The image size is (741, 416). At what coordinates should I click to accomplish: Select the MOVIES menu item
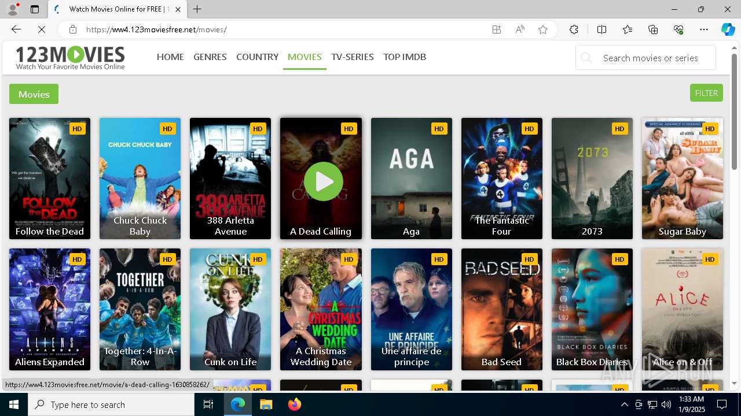click(305, 57)
